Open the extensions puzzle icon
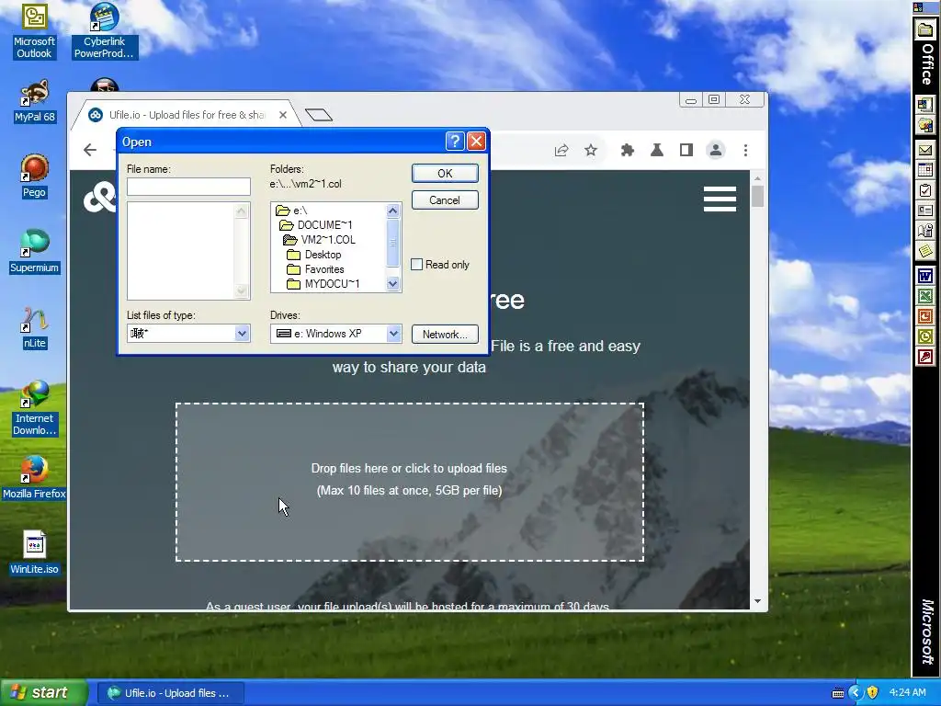Screen dimensions: 941x706 (627, 150)
